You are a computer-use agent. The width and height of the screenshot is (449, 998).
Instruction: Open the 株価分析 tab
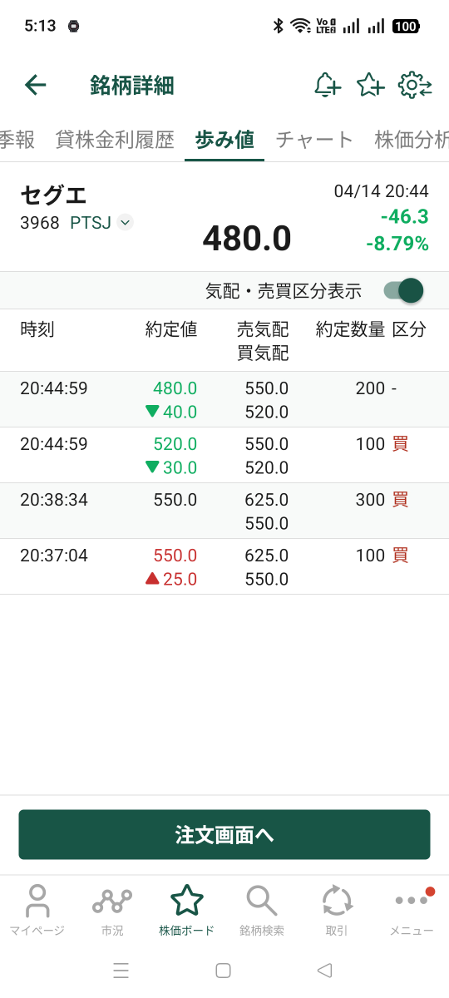coord(412,140)
